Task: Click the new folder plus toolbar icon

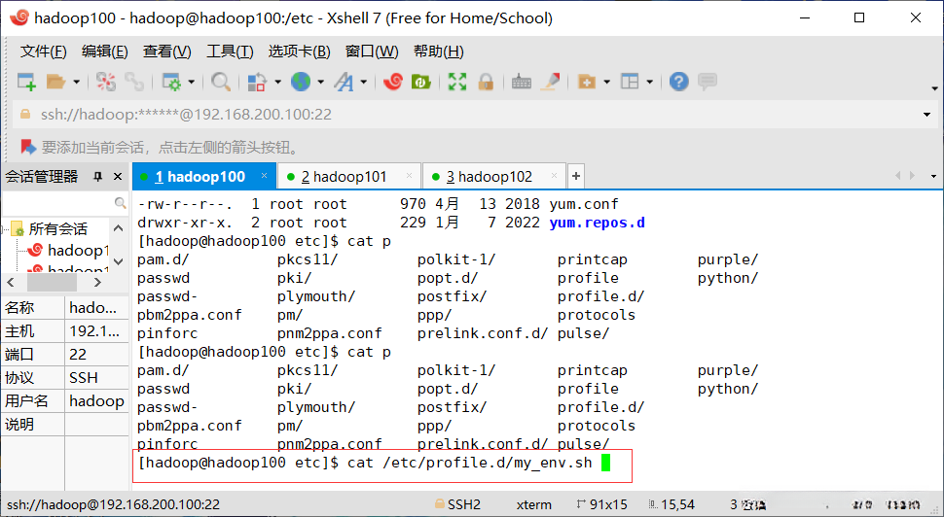Action: [587, 82]
